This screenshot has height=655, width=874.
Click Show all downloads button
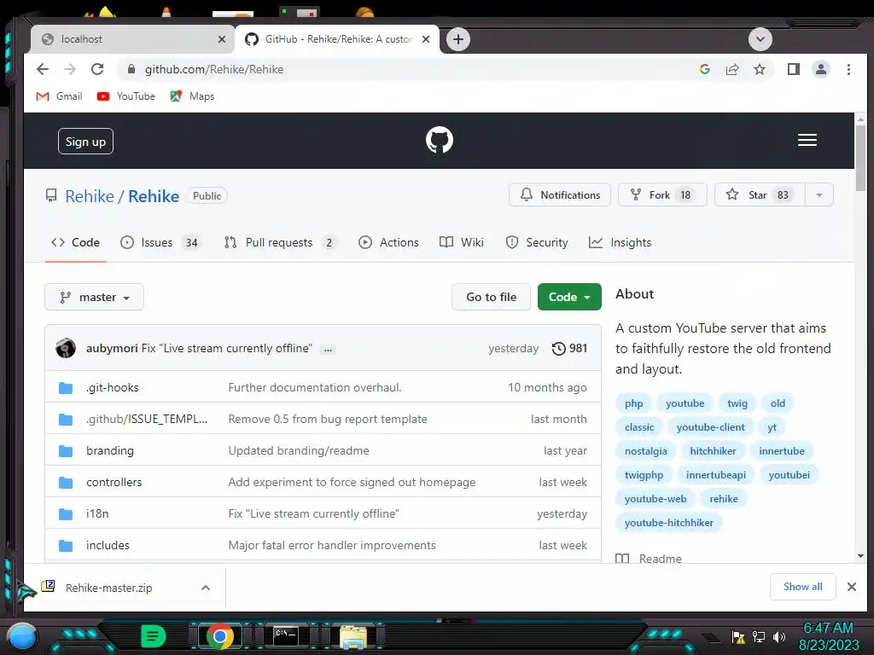click(802, 587)
